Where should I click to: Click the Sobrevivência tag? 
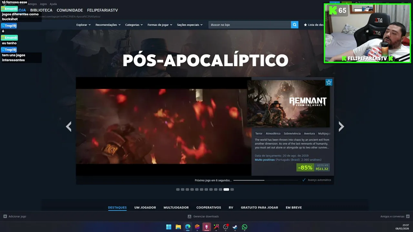click(292, 133)
